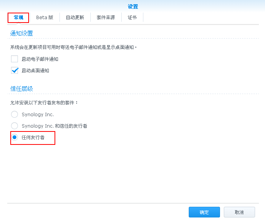This screenshot has height=219, width=265.
Task: Enable 启动电子邮件通知 checkbox
Action: pos(14,59)
